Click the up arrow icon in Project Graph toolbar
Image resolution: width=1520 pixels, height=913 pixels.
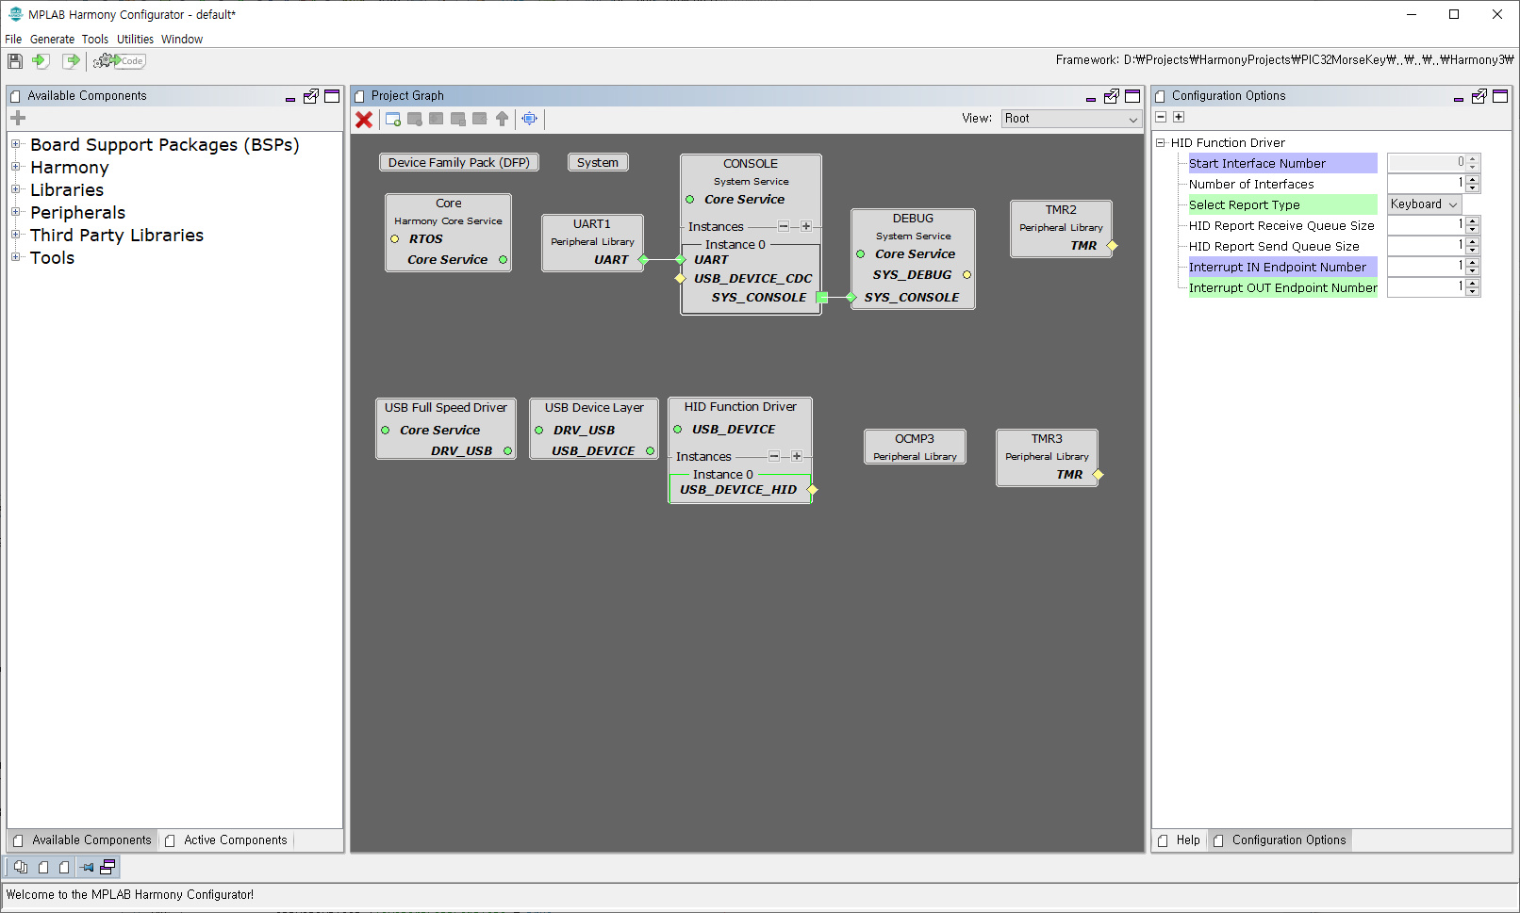point(502,119)
